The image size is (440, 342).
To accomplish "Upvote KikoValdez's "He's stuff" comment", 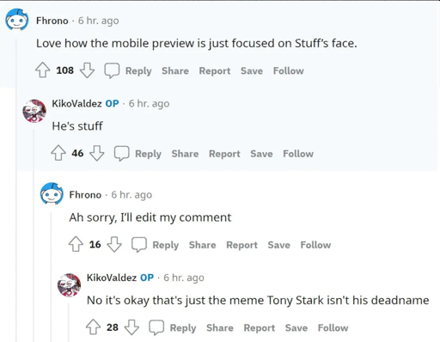I will click(x=58, y=153).
